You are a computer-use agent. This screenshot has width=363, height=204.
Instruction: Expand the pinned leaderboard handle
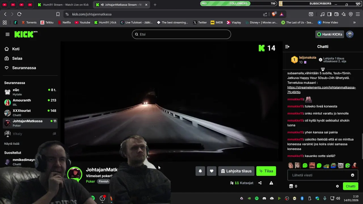click(x=323, y=69)
